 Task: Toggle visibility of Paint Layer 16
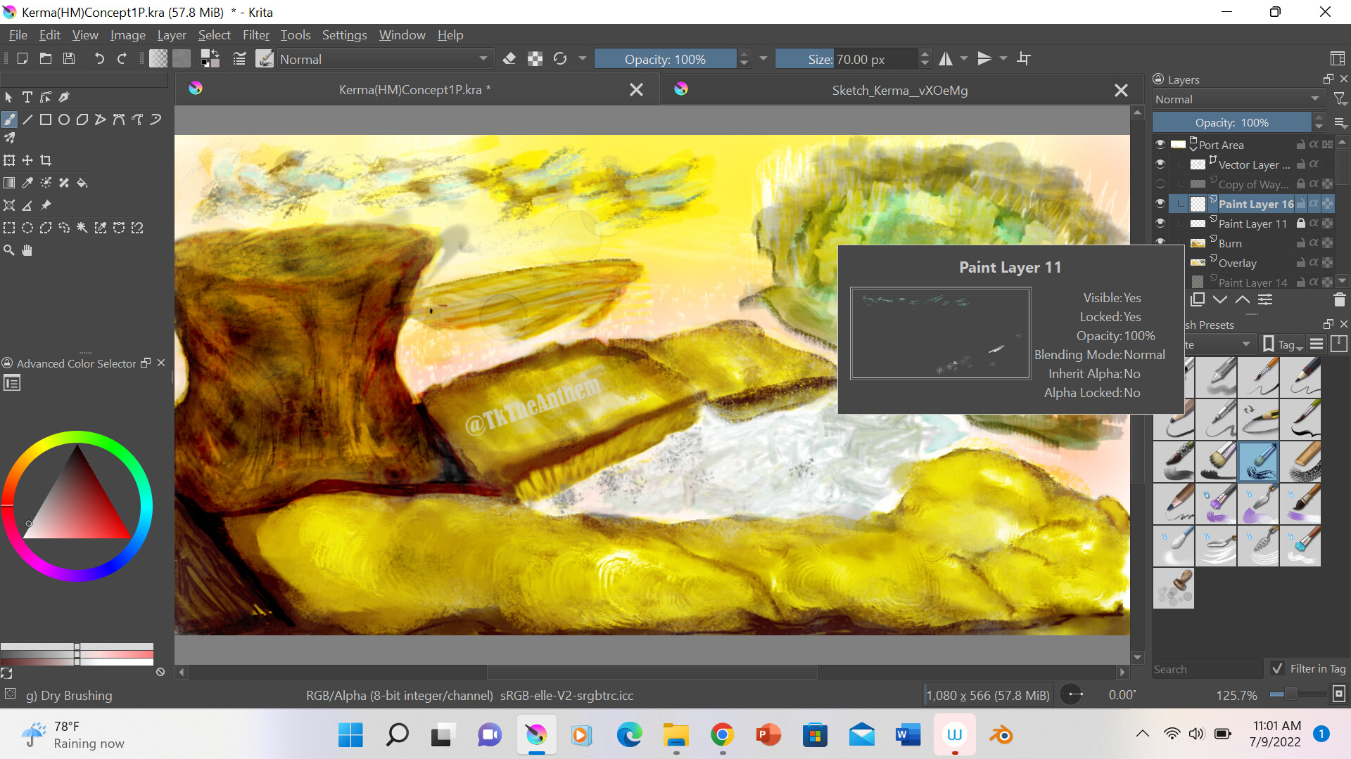(x=1160, y=204)
